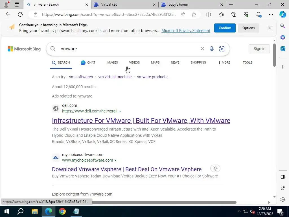Open link in new window sidebar icon
Viewport: 289px width, 217px height.
(x=283, y=188)
